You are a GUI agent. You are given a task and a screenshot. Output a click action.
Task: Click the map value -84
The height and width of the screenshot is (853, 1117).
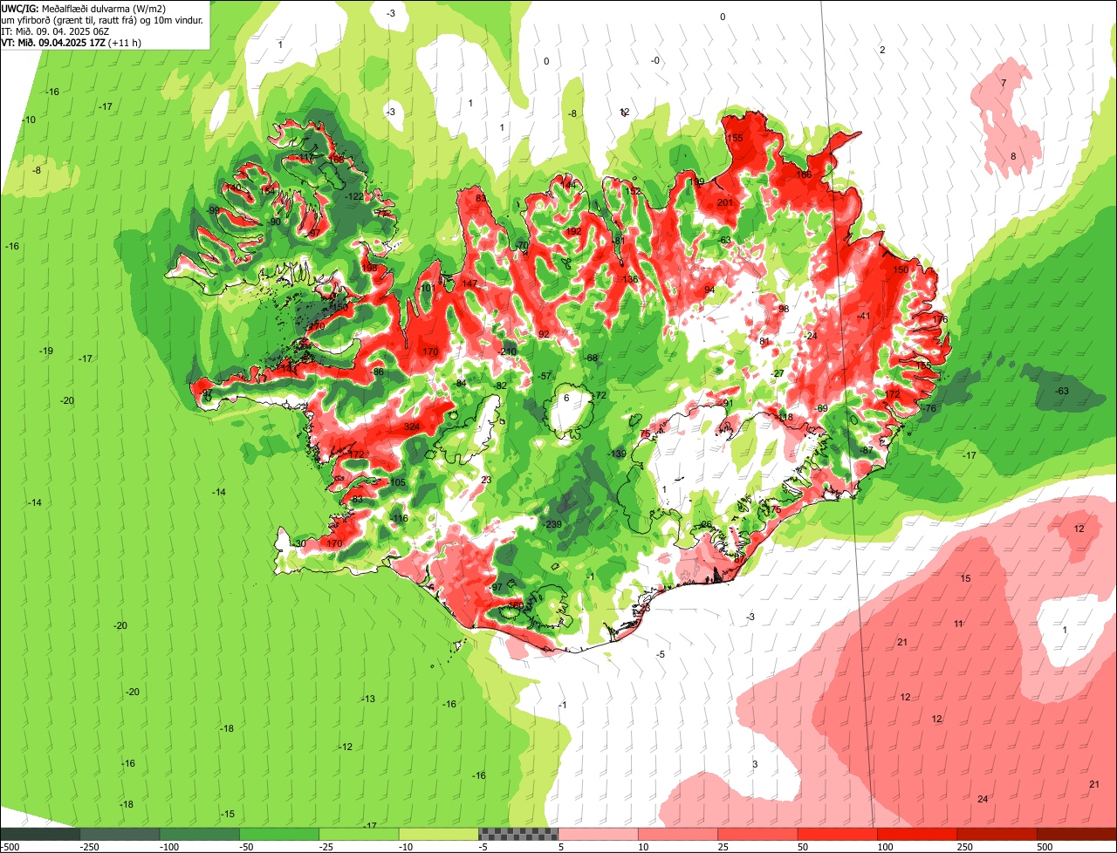coord(460,383)
